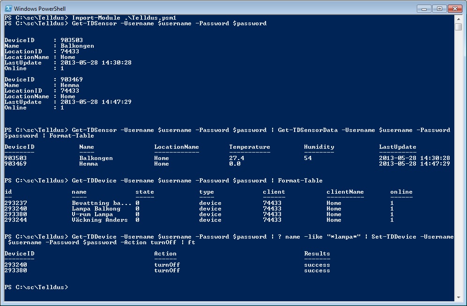This screenshot has width=467, height=306.
Task: Click the device id 293244
Action: pyautogui.click(x=16, y=220)
